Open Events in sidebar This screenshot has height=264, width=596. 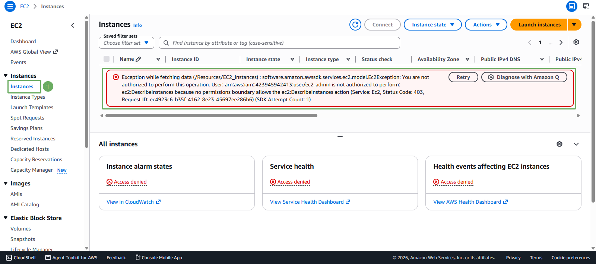[18, 62]
